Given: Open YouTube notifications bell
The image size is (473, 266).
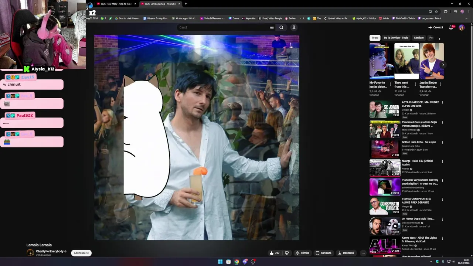Looking at the screenshot, I should coord(451,27).
